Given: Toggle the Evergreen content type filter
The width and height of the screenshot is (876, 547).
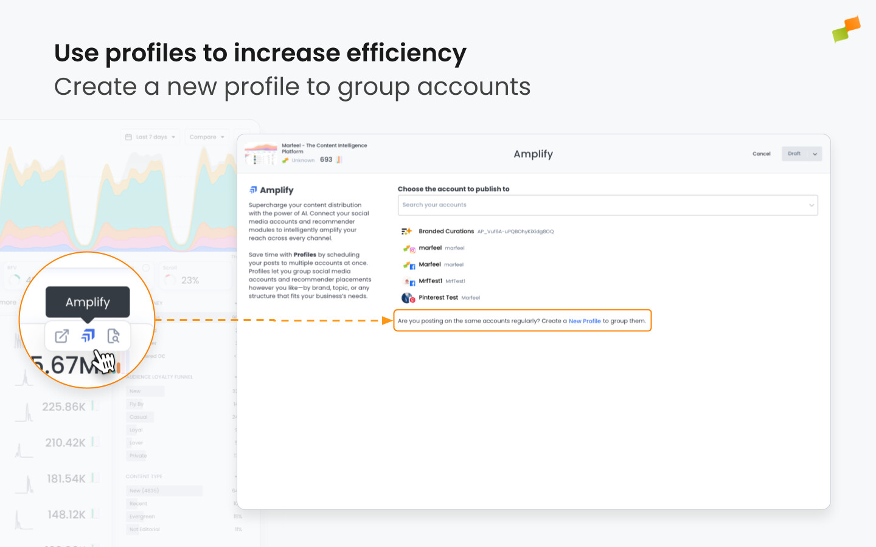Looking at the screenshot, I should pyautogui.click(x=141, y=516).
